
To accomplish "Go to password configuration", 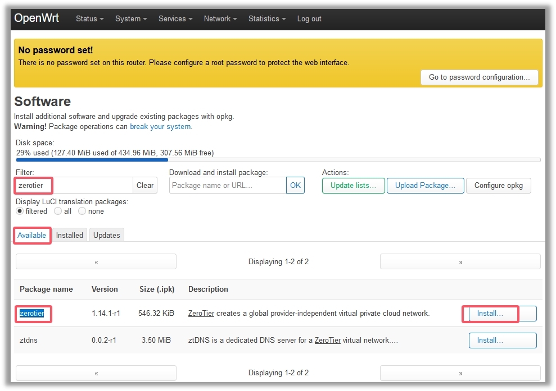I will pyautogui.click(x=479, y=77).
